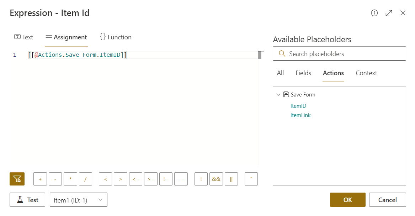Click the Test button
Viewport: 415px width, 216px height.
(27, 200)
